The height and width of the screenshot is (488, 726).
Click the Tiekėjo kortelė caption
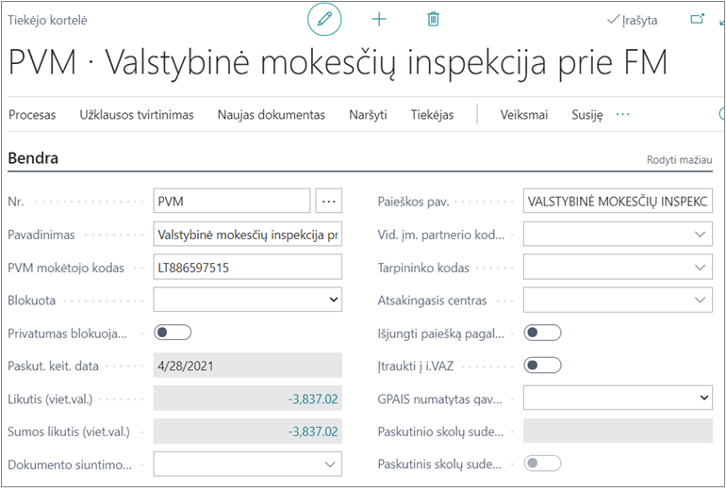point(47,20)
